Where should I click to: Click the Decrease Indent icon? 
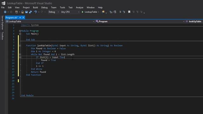coord(120,12)
